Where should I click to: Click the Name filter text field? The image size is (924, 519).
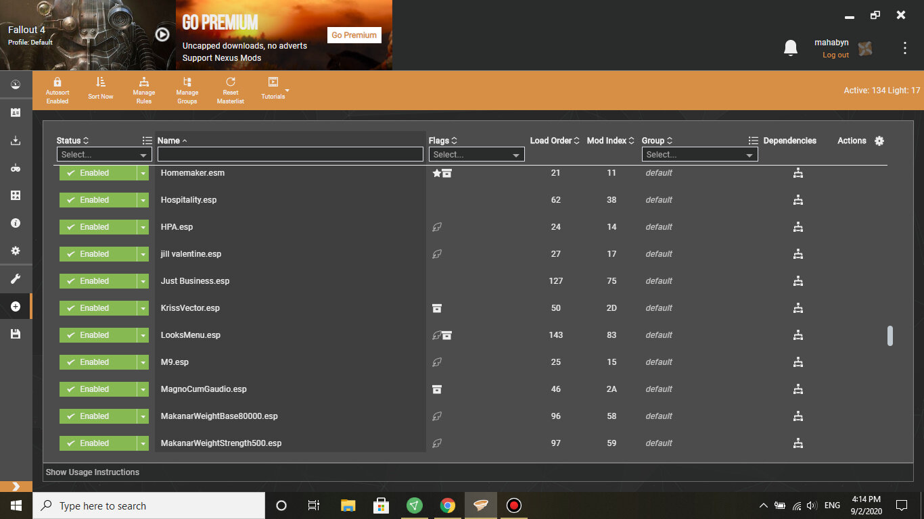(290, 155)
